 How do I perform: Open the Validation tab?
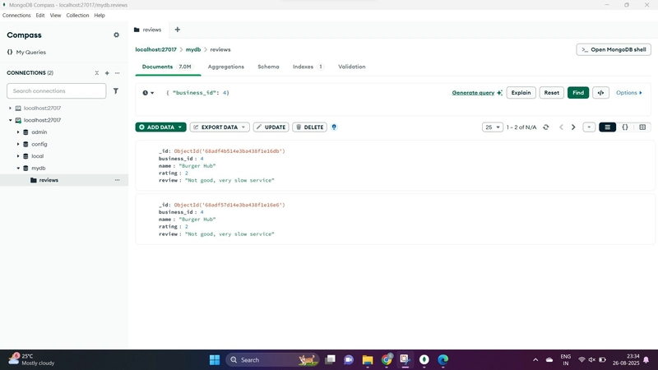[x=352, y=67]
